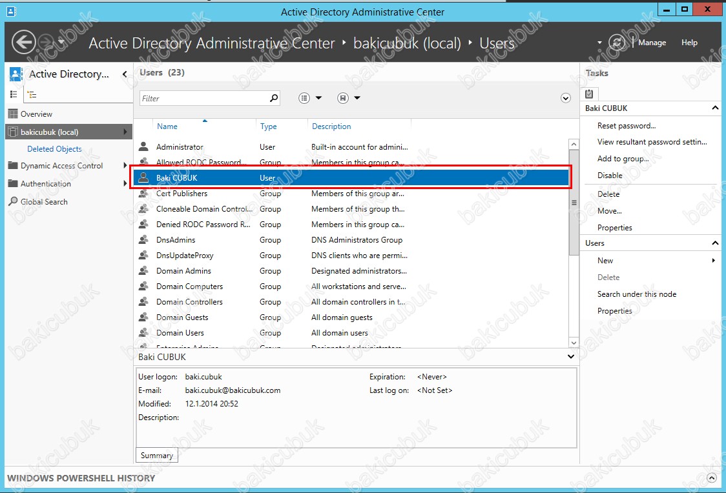
Task: Open the saved queries dropdown arrow
Action: click(357, 98)
